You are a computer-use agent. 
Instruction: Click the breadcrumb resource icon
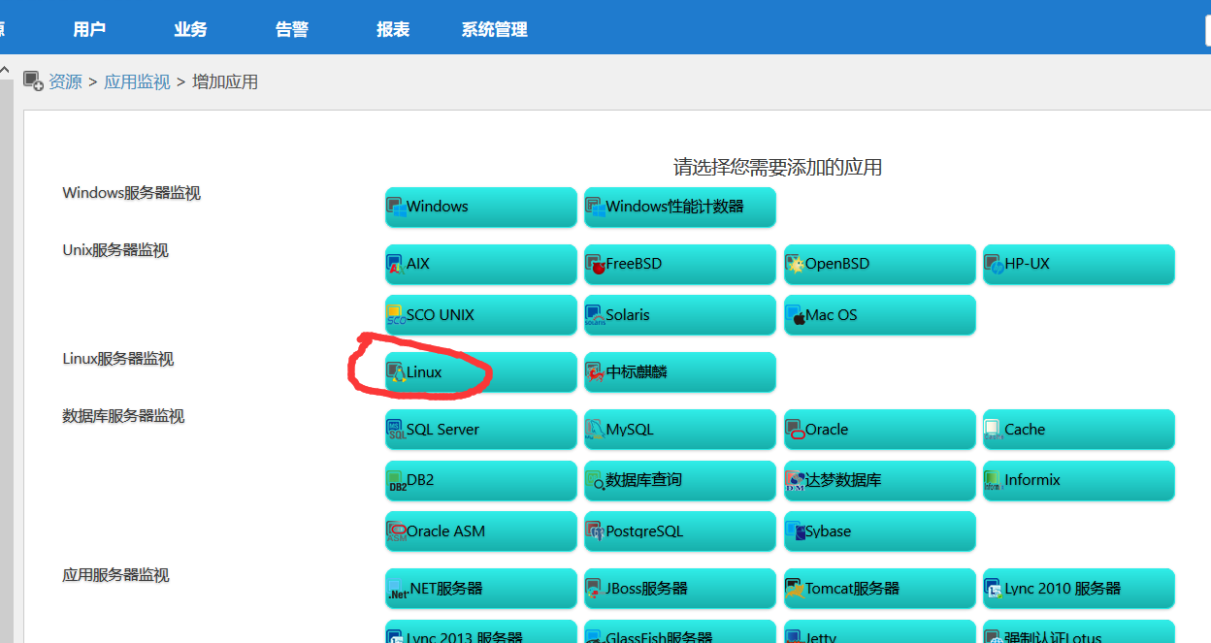33,81
